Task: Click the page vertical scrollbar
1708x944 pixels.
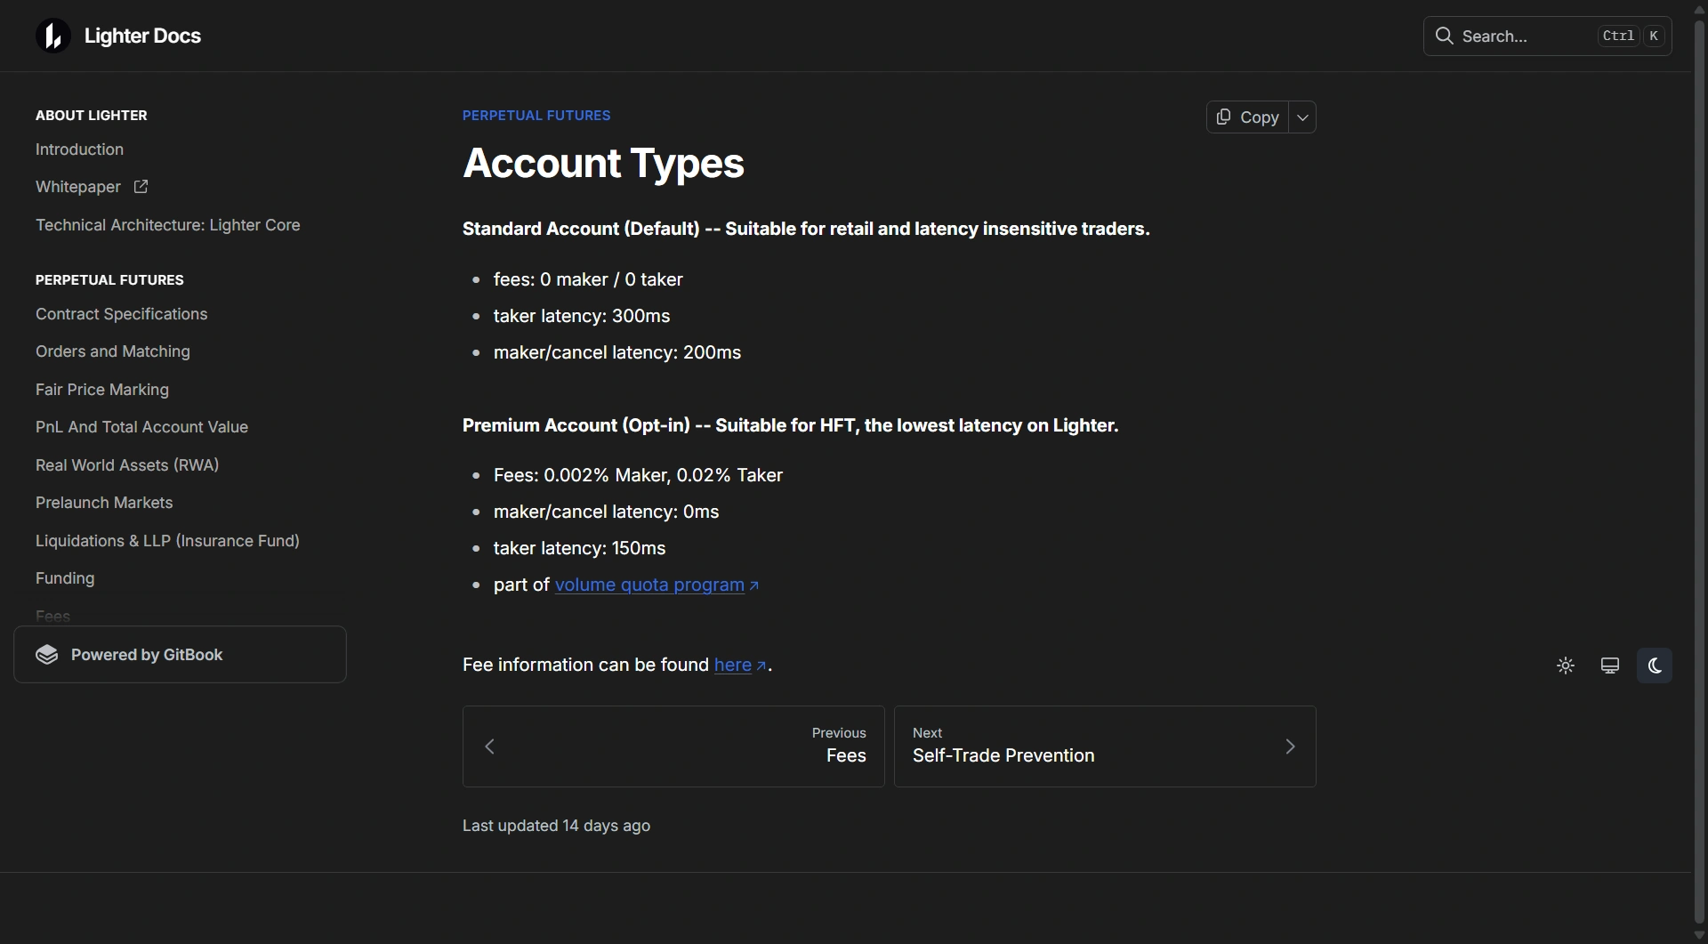Action: tap(1699, 445)
